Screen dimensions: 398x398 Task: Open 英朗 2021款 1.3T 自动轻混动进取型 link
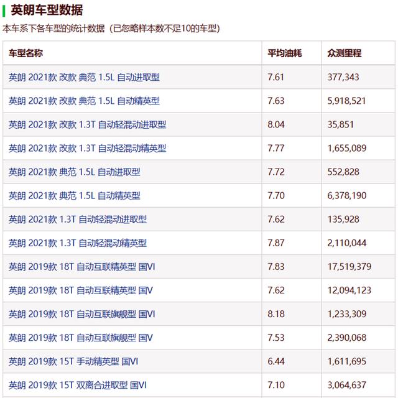click(x=78, y=220)
